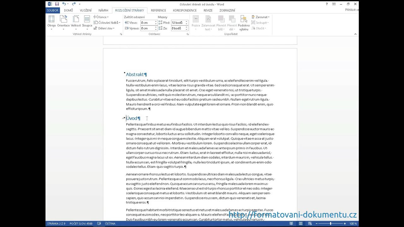Click the Abstrakt heading text
404x227 pixels.
135,74
